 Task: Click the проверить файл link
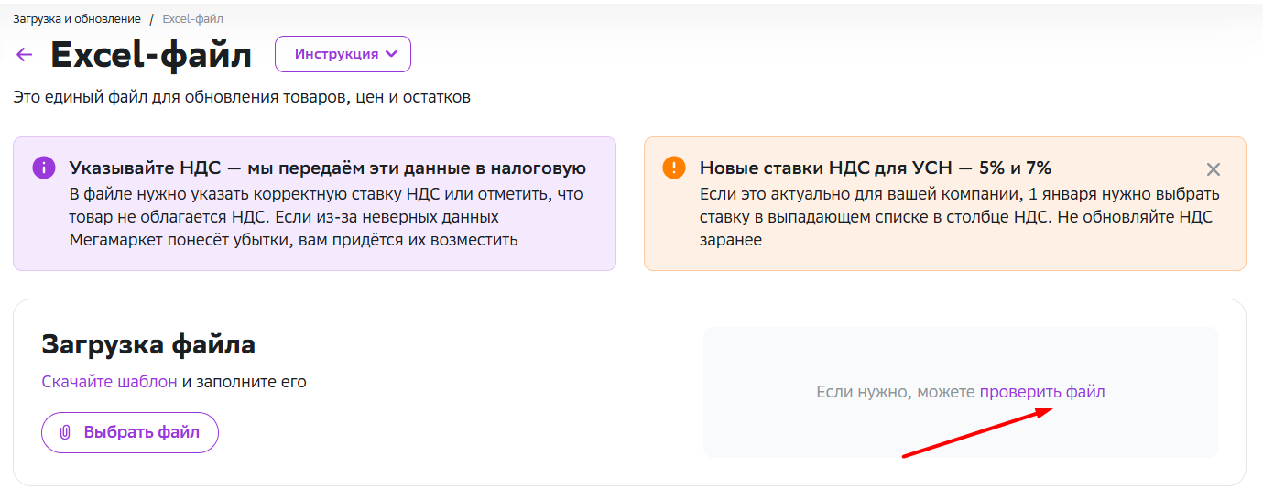point(1042,392)
